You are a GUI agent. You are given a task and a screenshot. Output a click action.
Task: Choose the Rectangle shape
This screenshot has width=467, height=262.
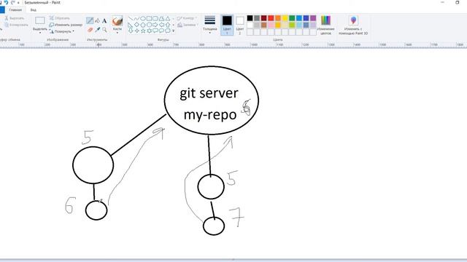tap(149, 18)
